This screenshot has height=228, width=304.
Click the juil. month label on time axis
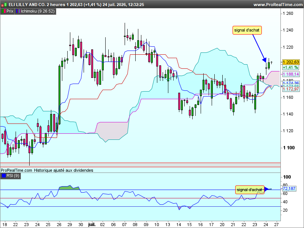[x=92, y=225]
